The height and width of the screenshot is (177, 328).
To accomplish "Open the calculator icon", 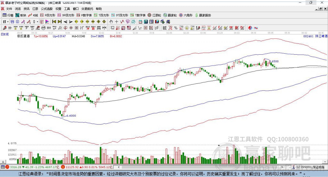I will [146, 22].
